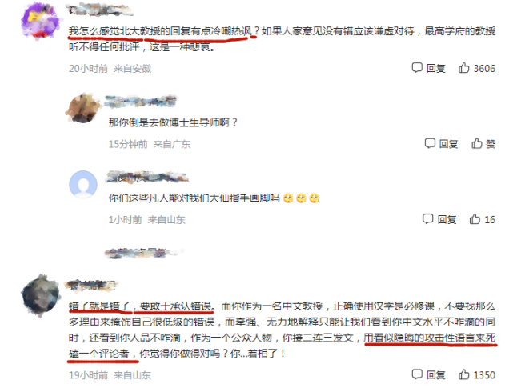This screenshot has height=388, width=513.
Task: Click the 20小时前 来自安徽 timestamp
Action: click(x=110, y=68)
